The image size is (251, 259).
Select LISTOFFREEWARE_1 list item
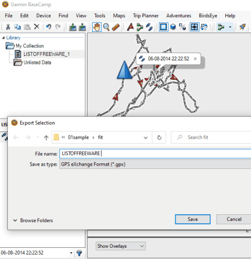pyautogui.click(x=46, y=54)
